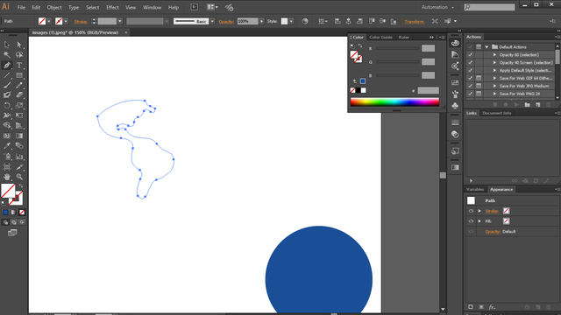Click the Transform link in control bar
561x315 pixels.
point(414,22)
